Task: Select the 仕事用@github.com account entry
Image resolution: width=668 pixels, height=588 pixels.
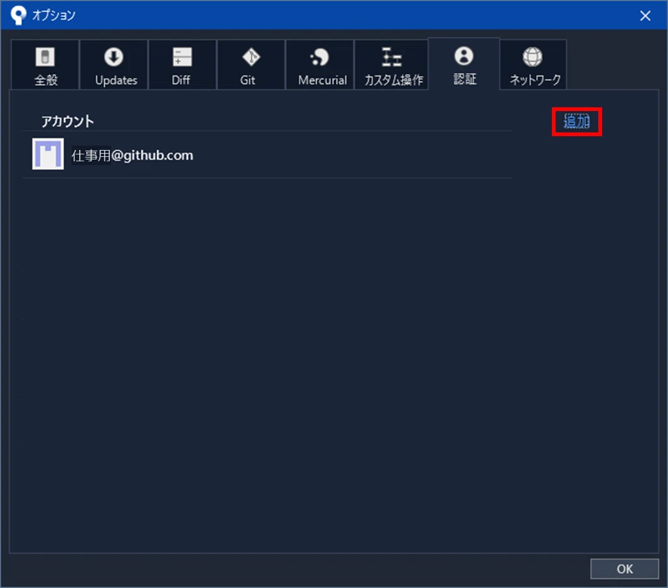Action: tap(267, 154)
